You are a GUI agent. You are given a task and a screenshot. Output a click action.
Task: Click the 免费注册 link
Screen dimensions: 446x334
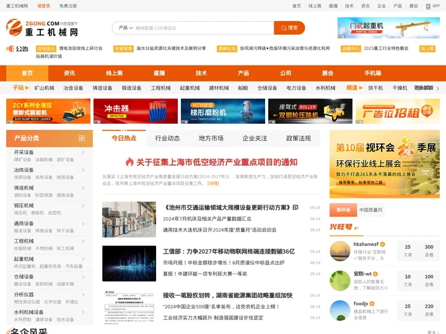(68, 6)
